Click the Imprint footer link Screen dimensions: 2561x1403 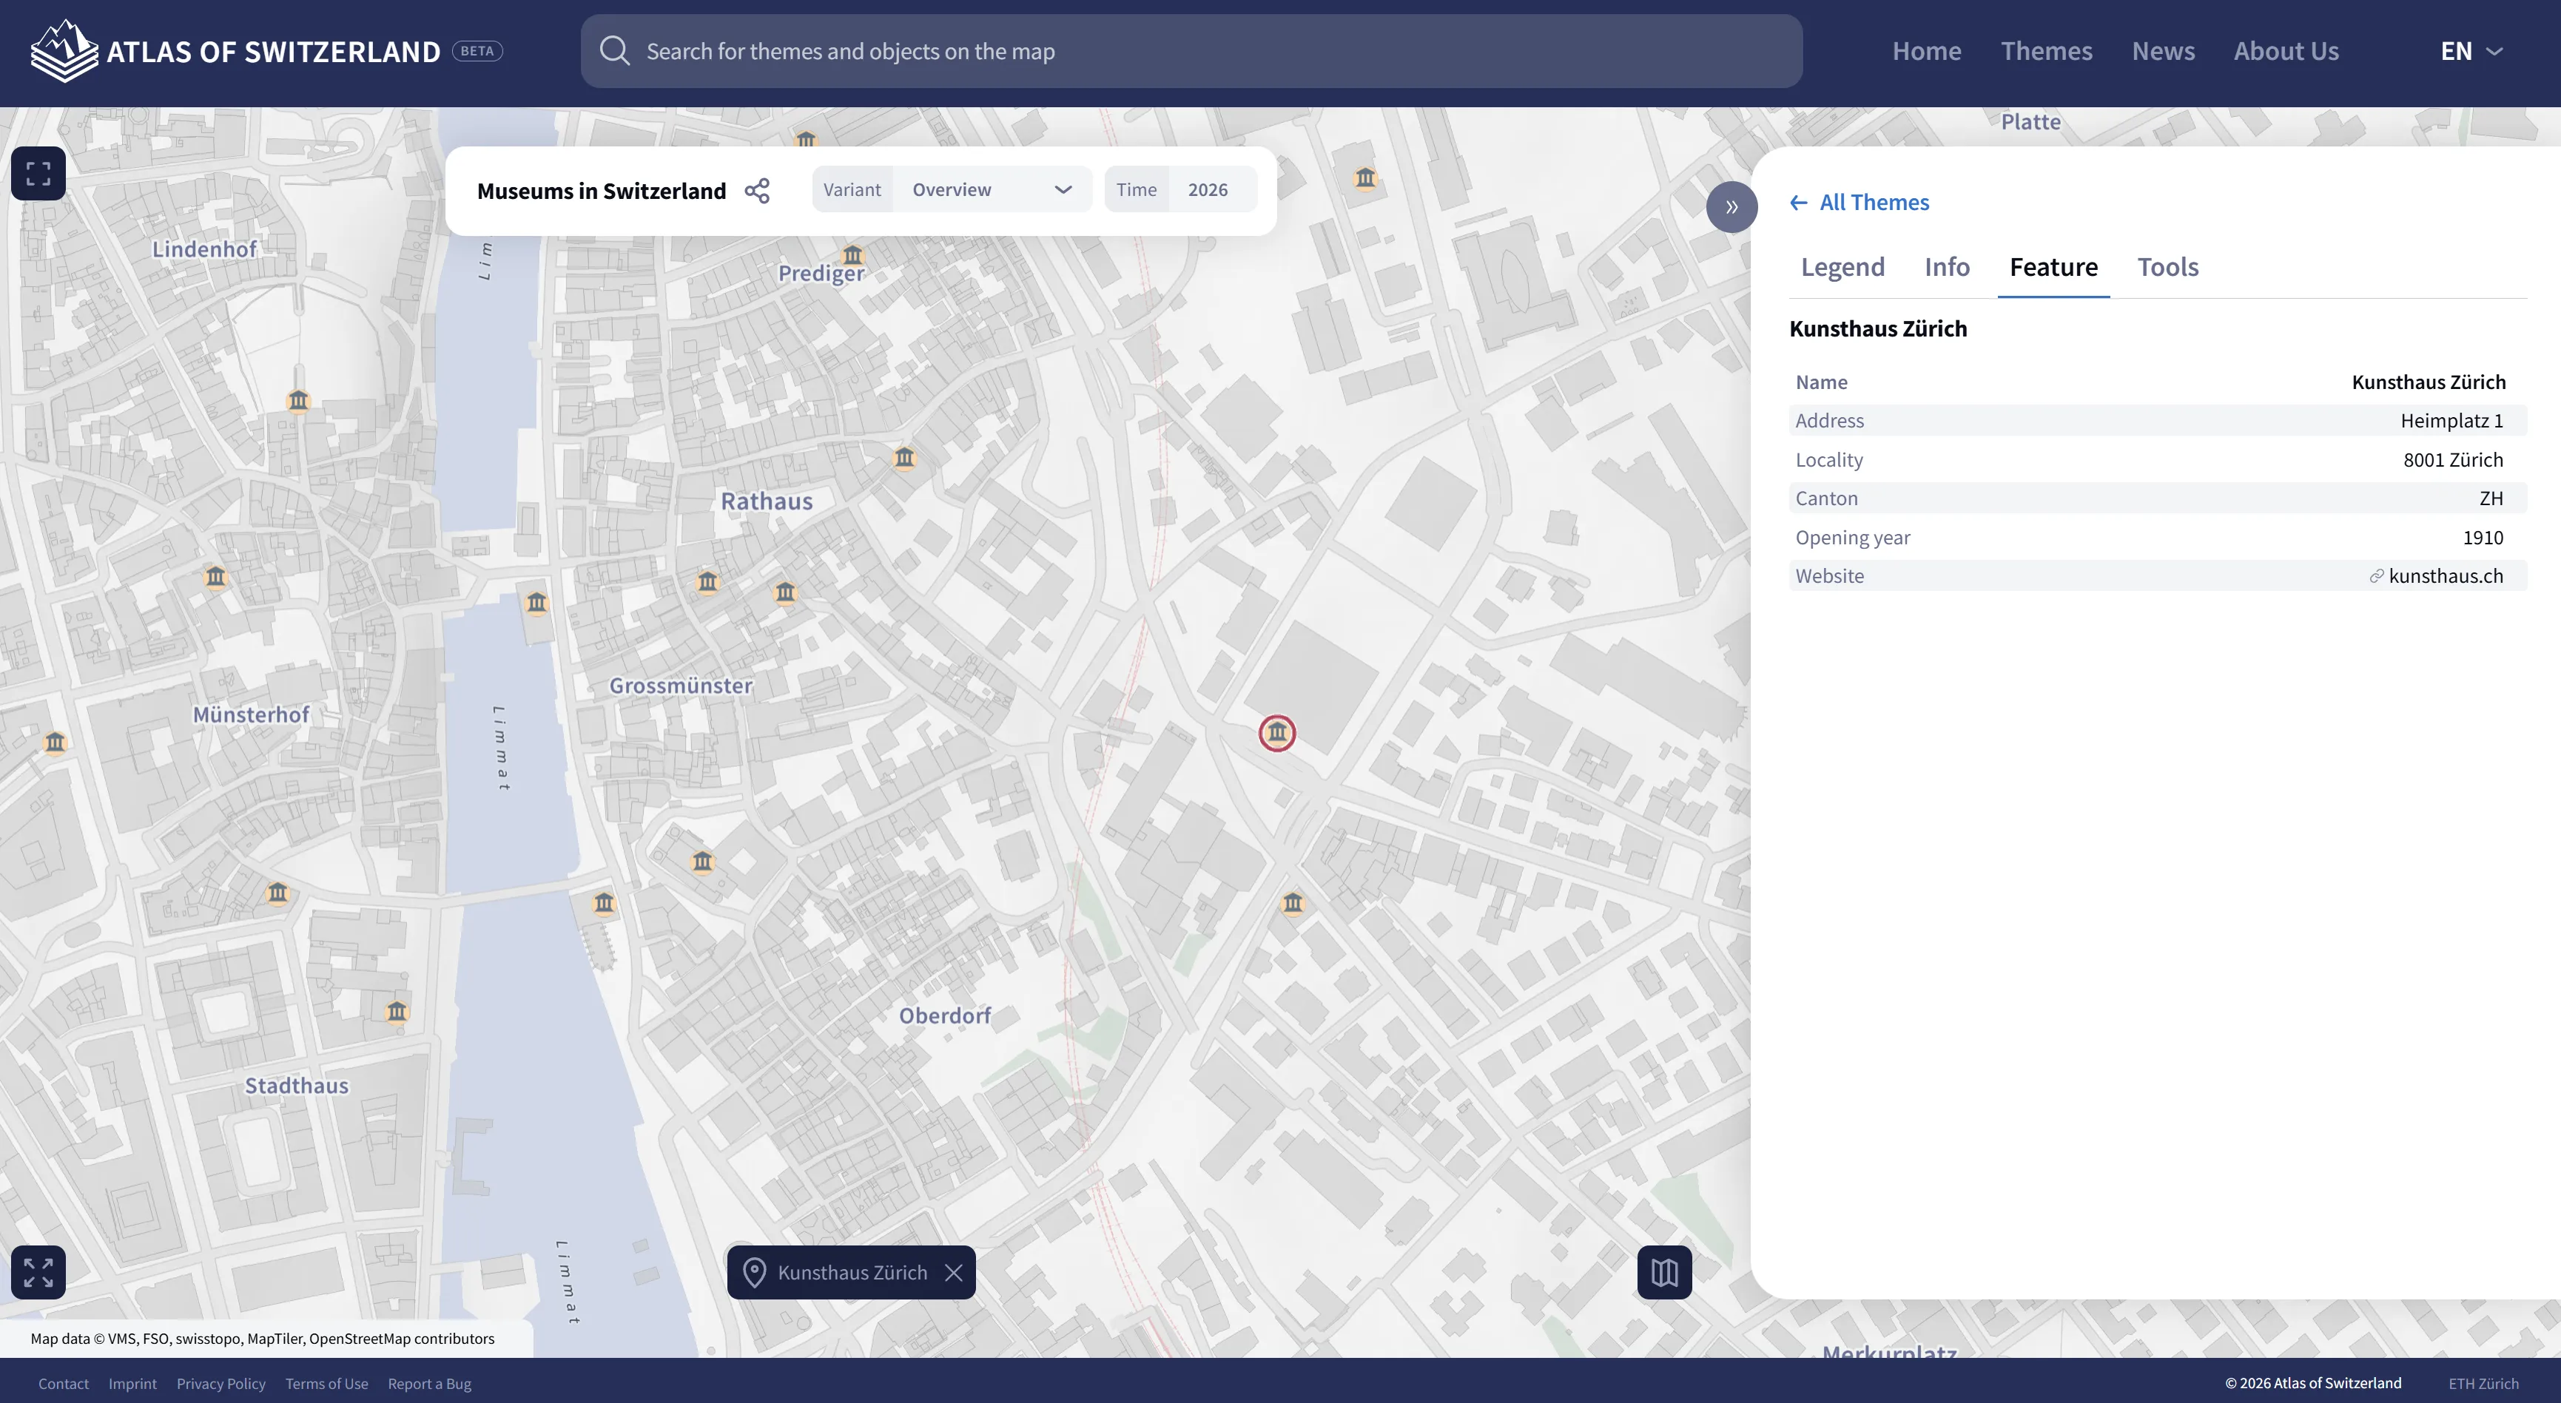[x=132, y=1383]
